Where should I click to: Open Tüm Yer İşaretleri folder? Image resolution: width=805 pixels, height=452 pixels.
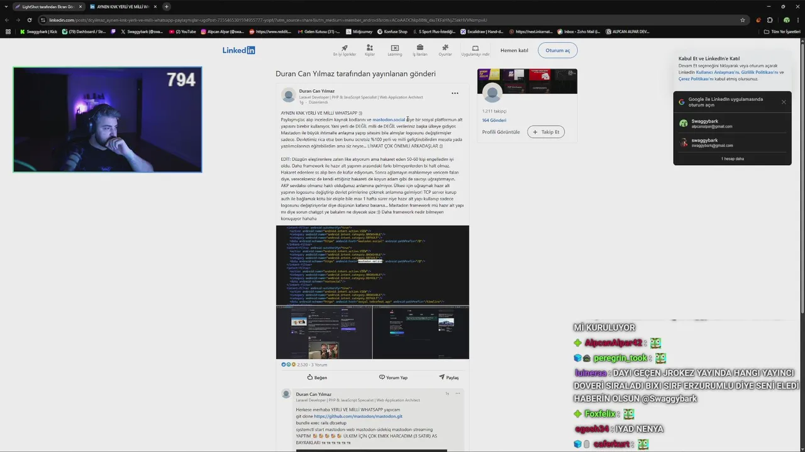tap(782, 31)
